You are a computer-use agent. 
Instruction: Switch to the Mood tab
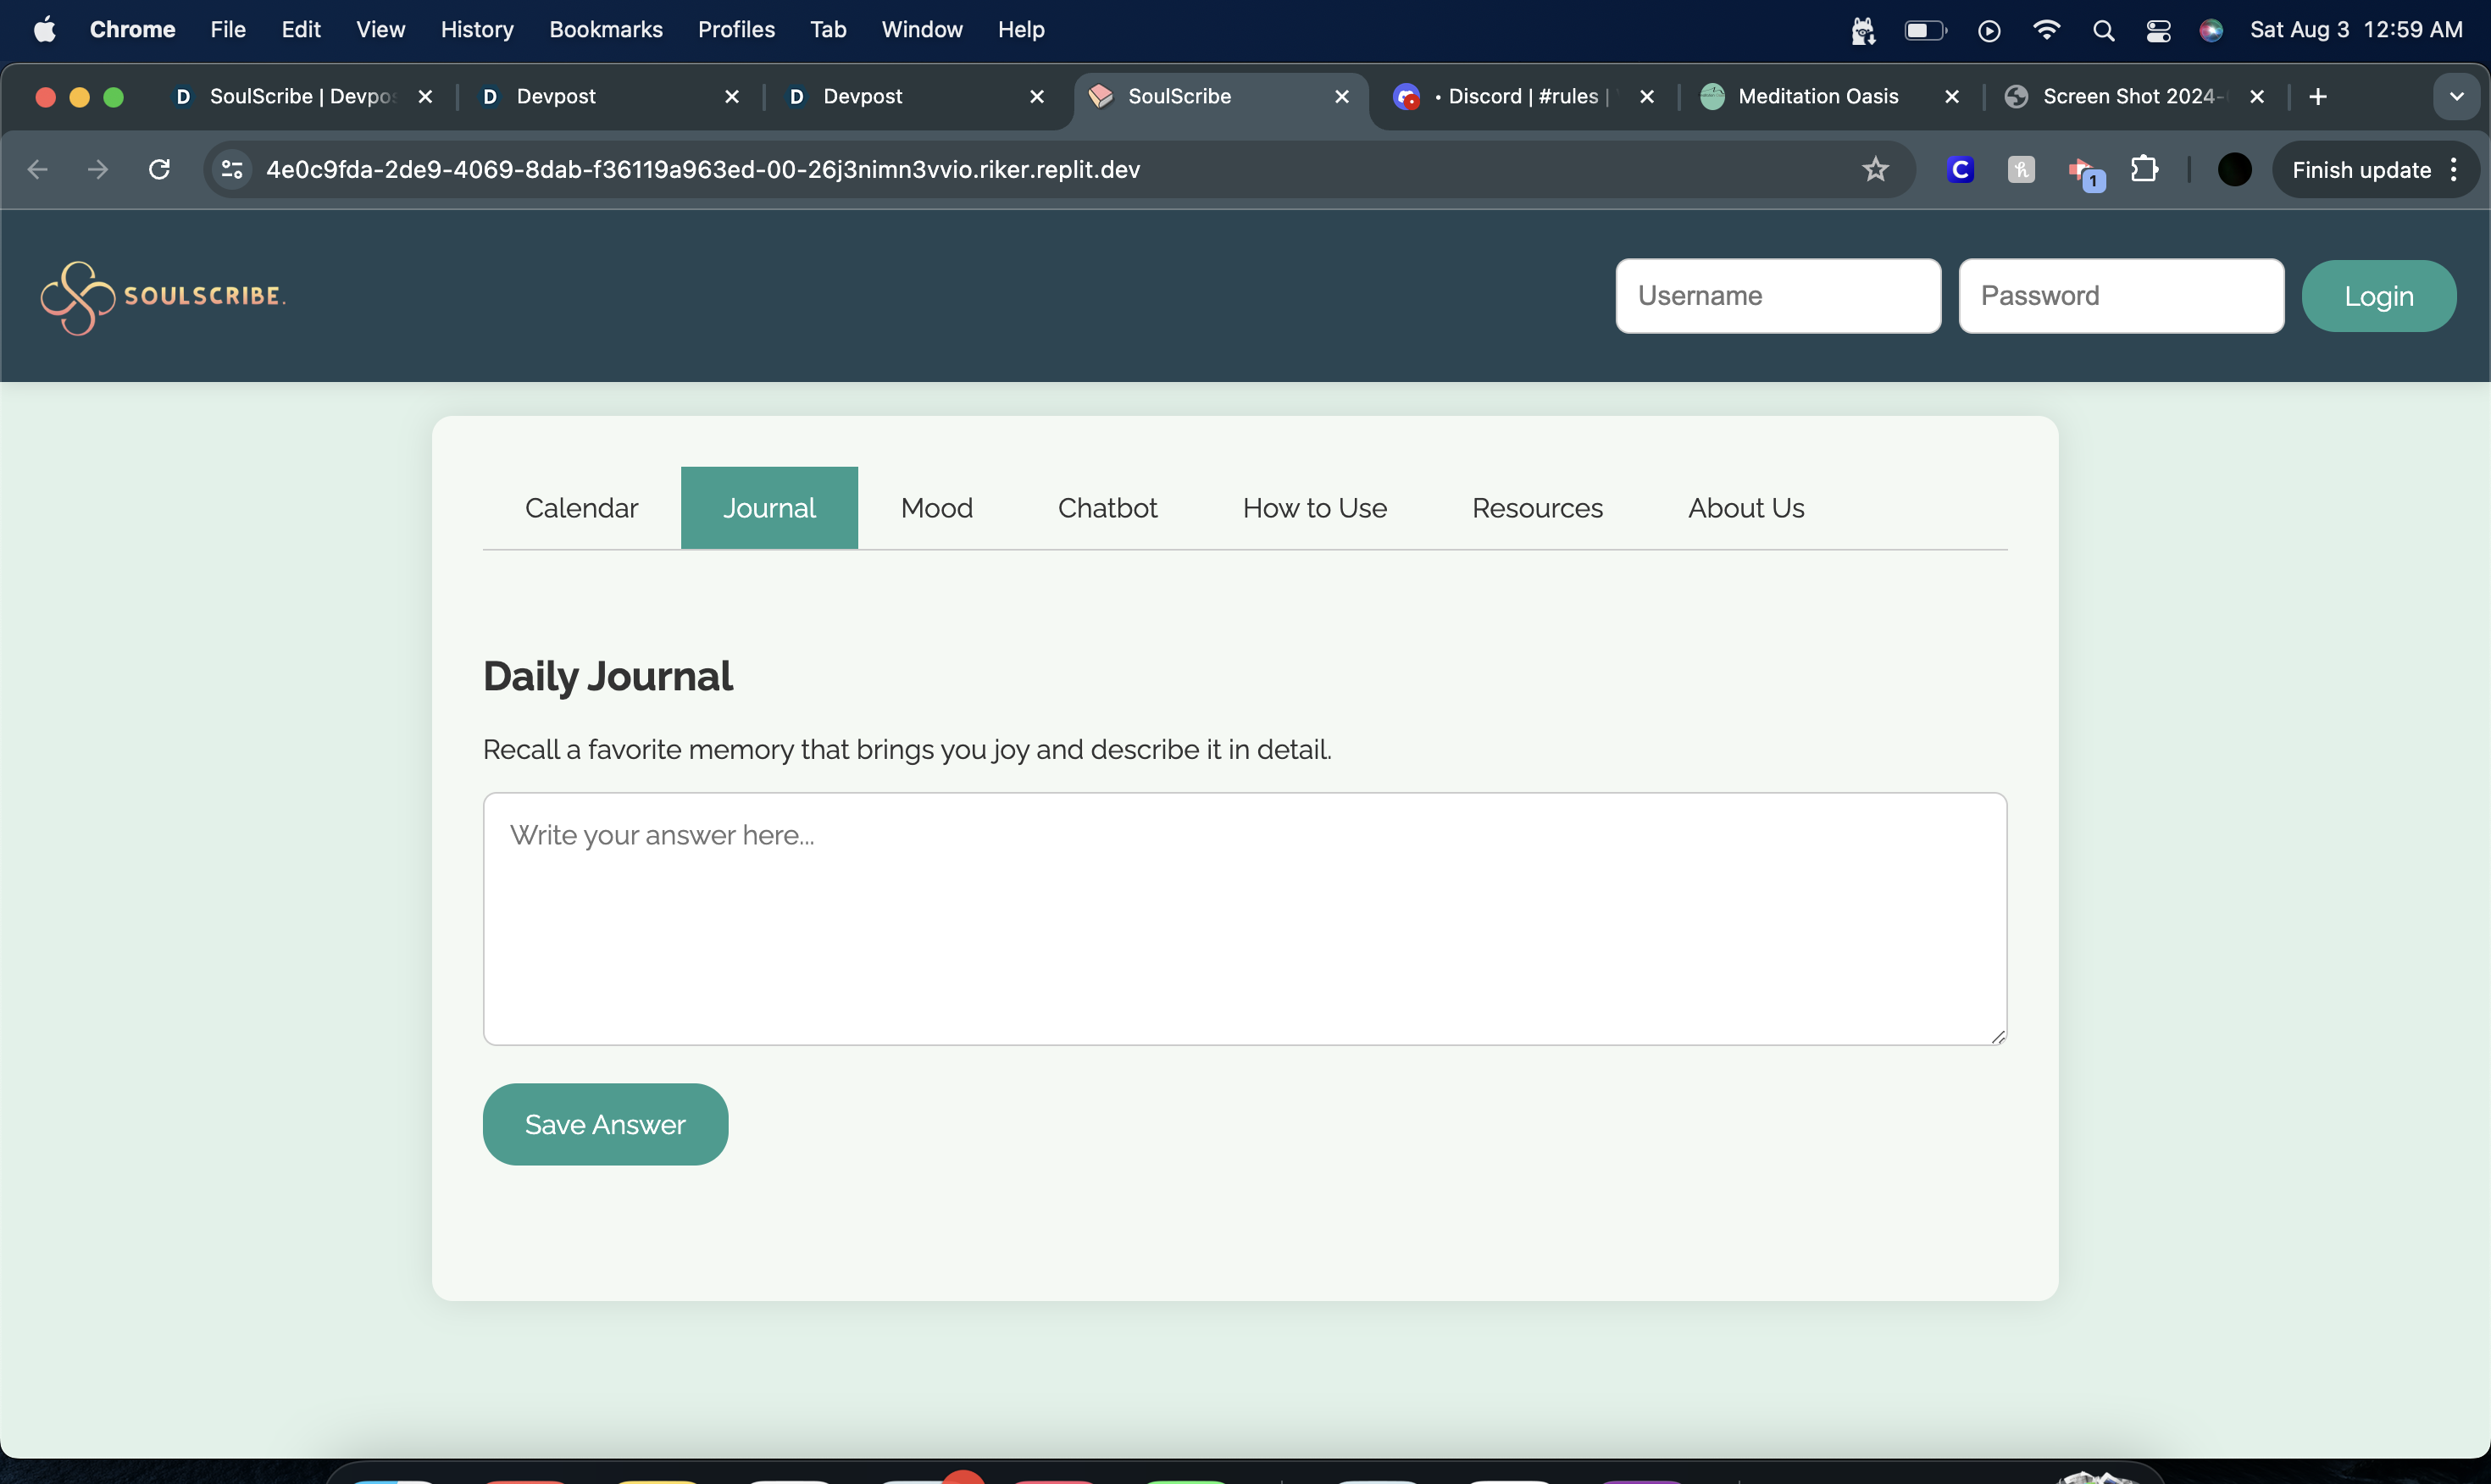[936, 508]
